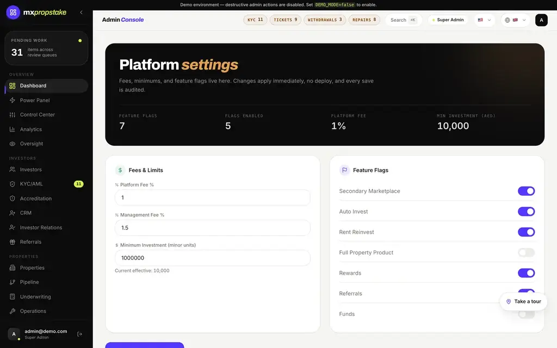The width and height of the screenshot is (557, 348).
Task: Open the US flag currency dropdown
Action: 485,20
